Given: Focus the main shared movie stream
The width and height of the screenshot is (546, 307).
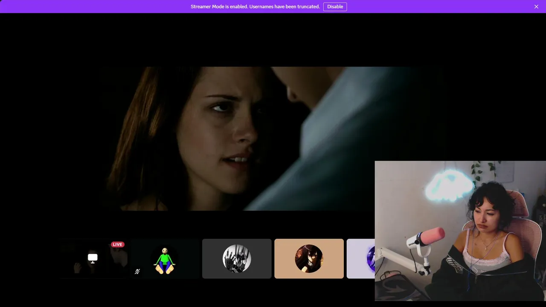Looking at the screenshot, I should coord(273,139).
